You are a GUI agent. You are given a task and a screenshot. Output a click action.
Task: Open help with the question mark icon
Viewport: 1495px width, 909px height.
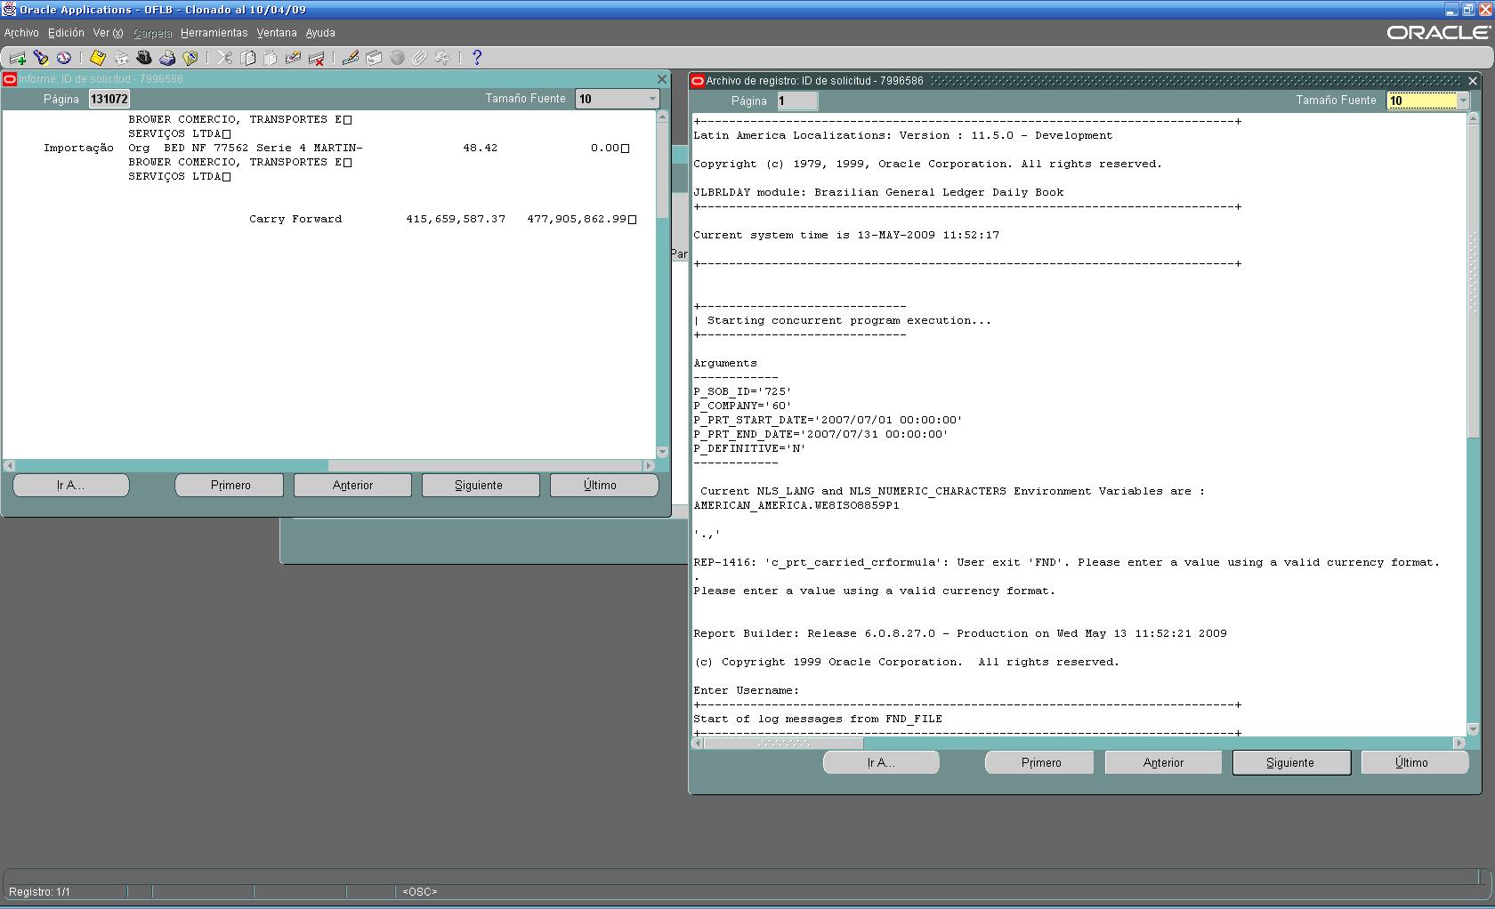(x=477, y=59)
